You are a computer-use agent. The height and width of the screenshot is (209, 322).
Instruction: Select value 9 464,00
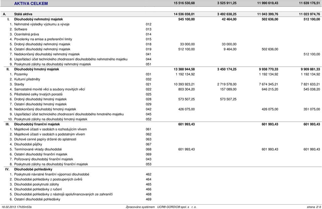(x=230, y=49)
